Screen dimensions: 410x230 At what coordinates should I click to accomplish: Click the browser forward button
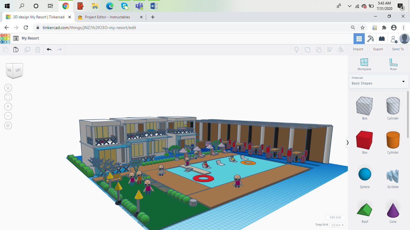[16, 28]
